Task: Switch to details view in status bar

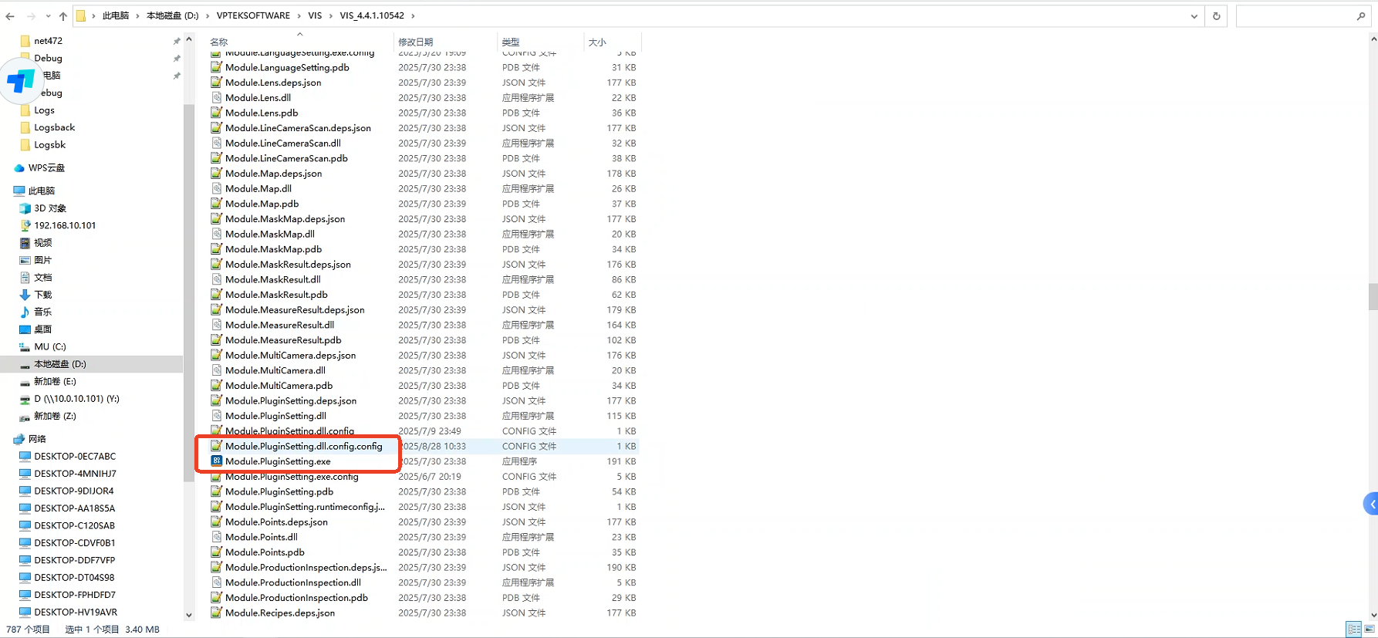Action: (1353, 630)
